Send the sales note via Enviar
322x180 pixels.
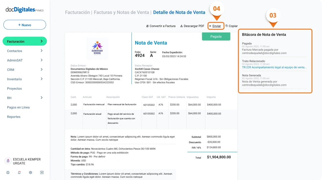click(x=216, y=26)
